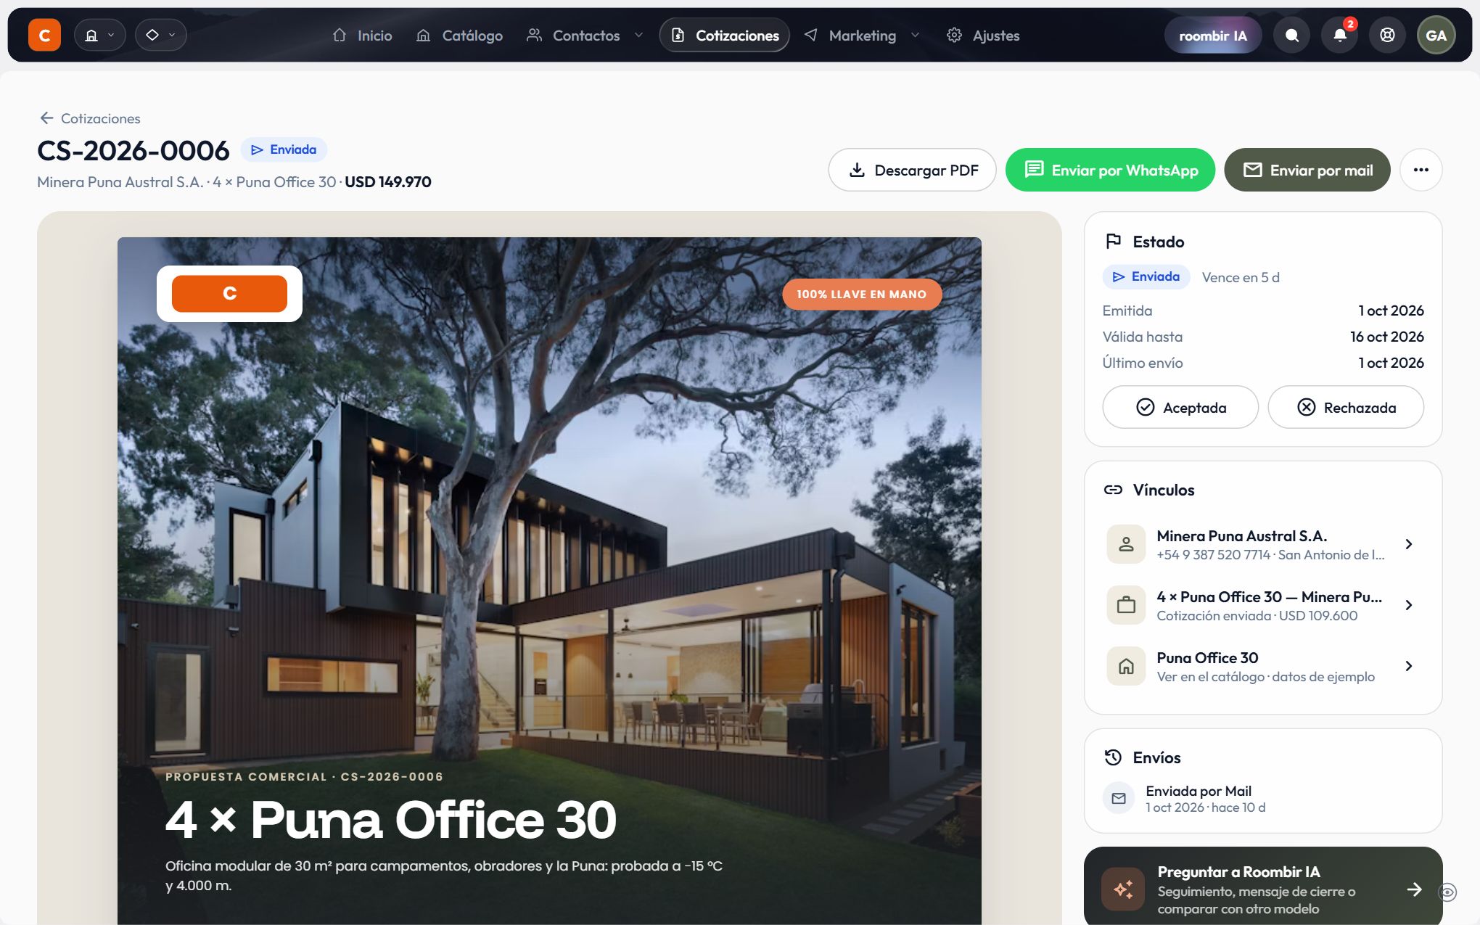Open Puna Office 30 in catalog
Image resolution: width=1480 pixels, height=925 pixels.
click(x=1262, y=666)
